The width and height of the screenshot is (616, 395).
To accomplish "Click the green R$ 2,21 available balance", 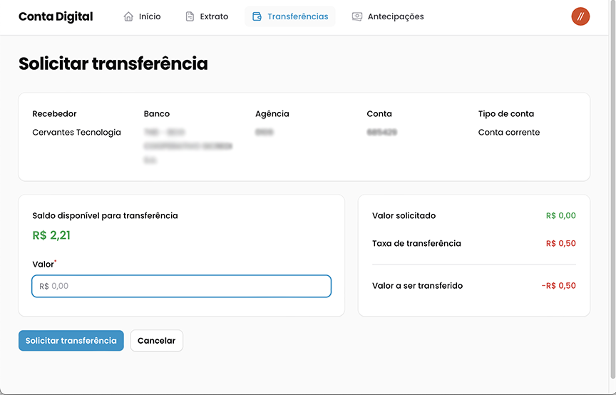I will 51,235.
